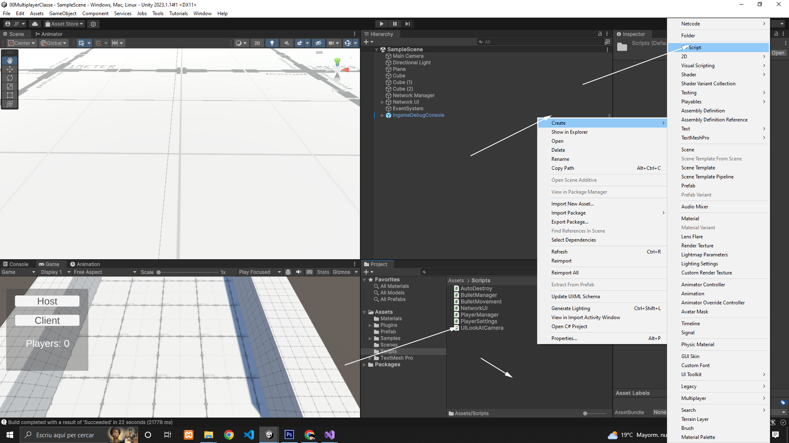Select the Rotate tool in Scene view

[10, 78]
